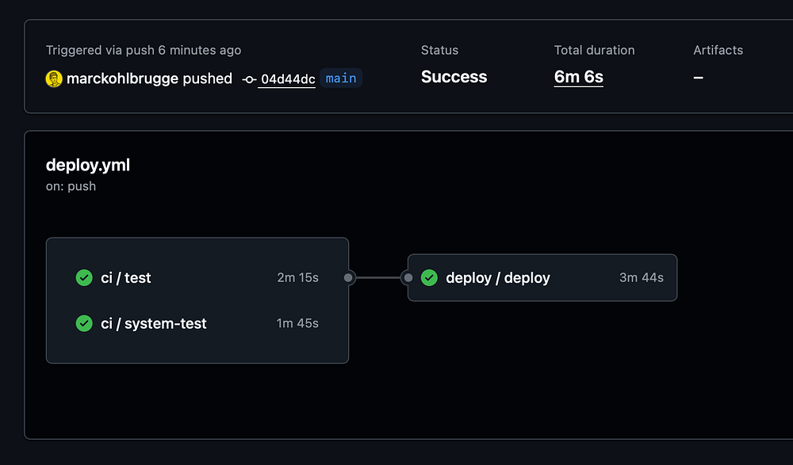
Task: Click the deploy.yml workflow title
Action: 88,165
